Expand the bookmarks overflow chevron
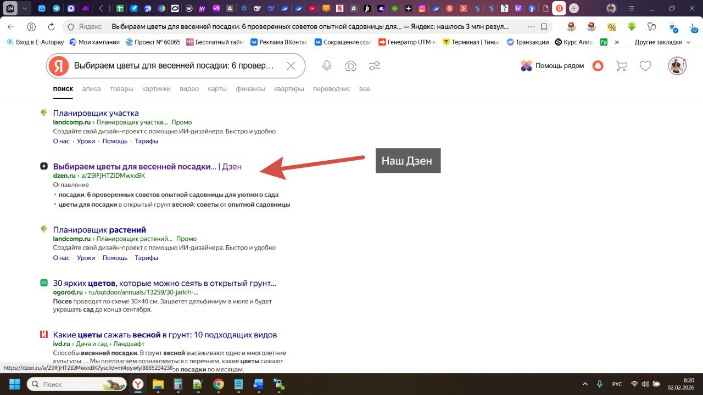Image resolution: width=703 pixels, height=395 pixels. tap(617, 42)
